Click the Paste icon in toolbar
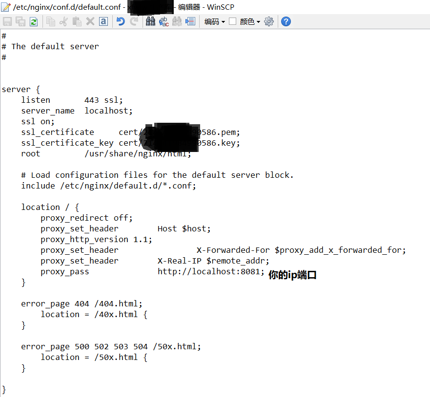430x397 pixels. click(77, 21)
